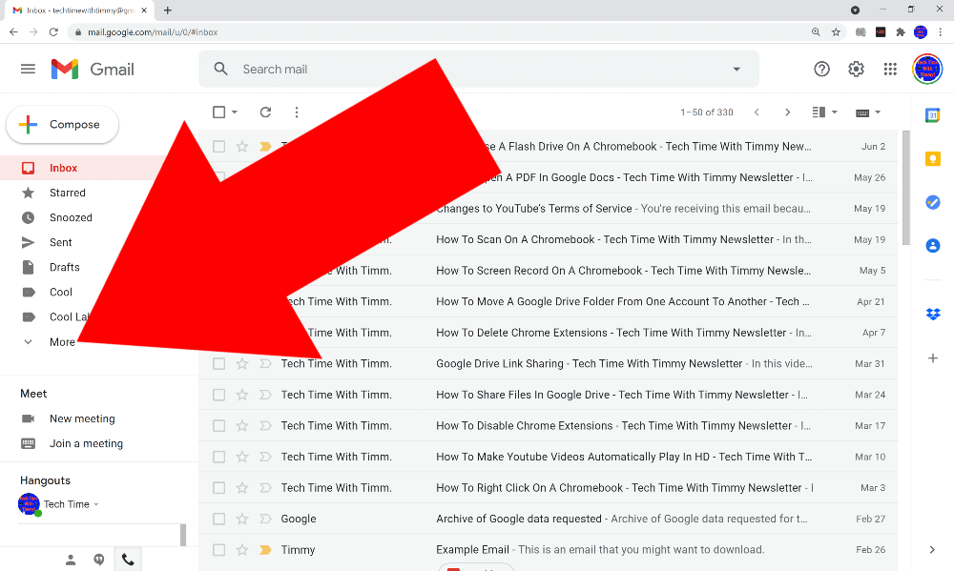This screenshot has height=571, width=954.
Task: Open Hangouts conversations icon
Action: coord(98,560)
